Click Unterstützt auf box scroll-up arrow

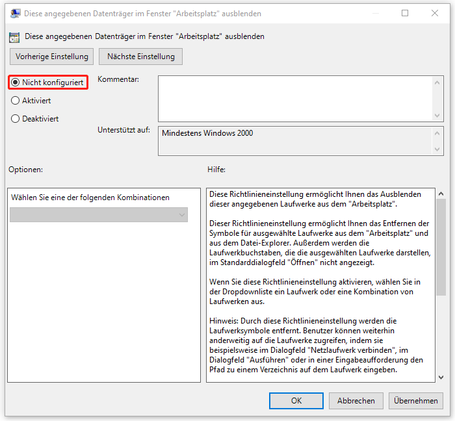[437, 133]
